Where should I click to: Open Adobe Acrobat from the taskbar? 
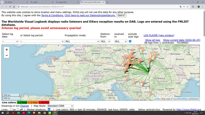(13, 113)
